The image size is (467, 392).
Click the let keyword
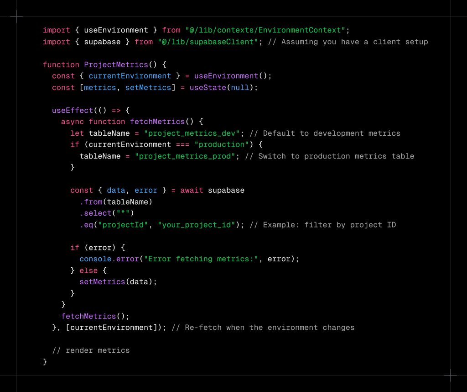pos(77,133)
